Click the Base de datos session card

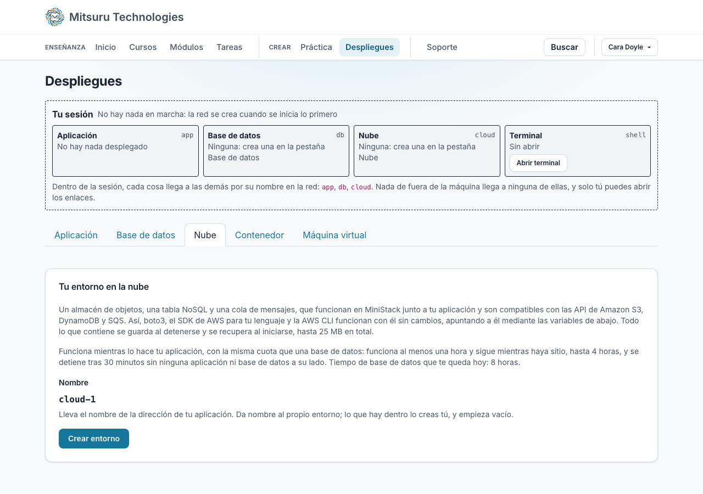pos(276,151)
